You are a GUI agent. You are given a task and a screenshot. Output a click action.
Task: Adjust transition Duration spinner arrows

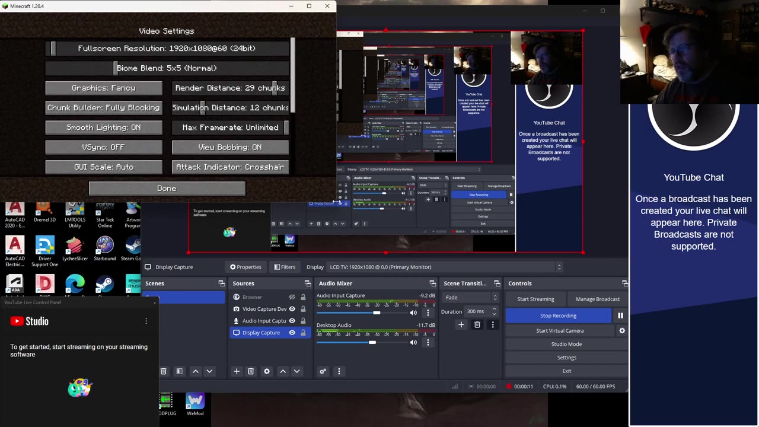(495, 311)
